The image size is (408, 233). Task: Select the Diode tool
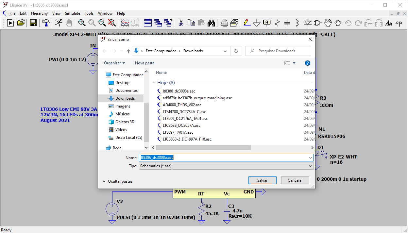tap(308, 23)
